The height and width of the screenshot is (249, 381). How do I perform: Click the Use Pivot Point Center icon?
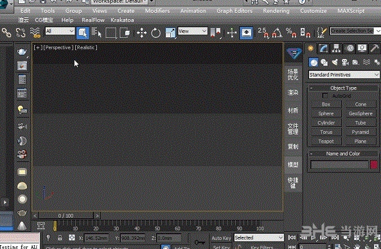click(x=215, y=33)
